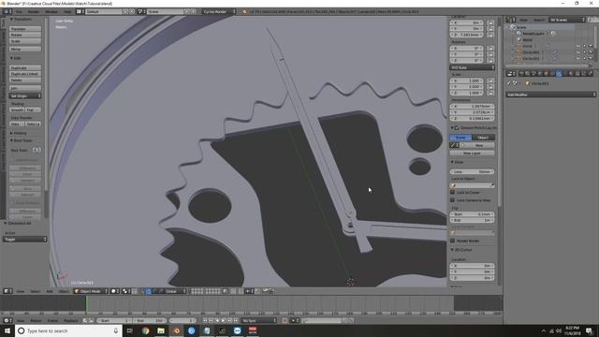Toggle lock on Location X field
The height and width of the screenshot is (337, 599).
point(490,22)
